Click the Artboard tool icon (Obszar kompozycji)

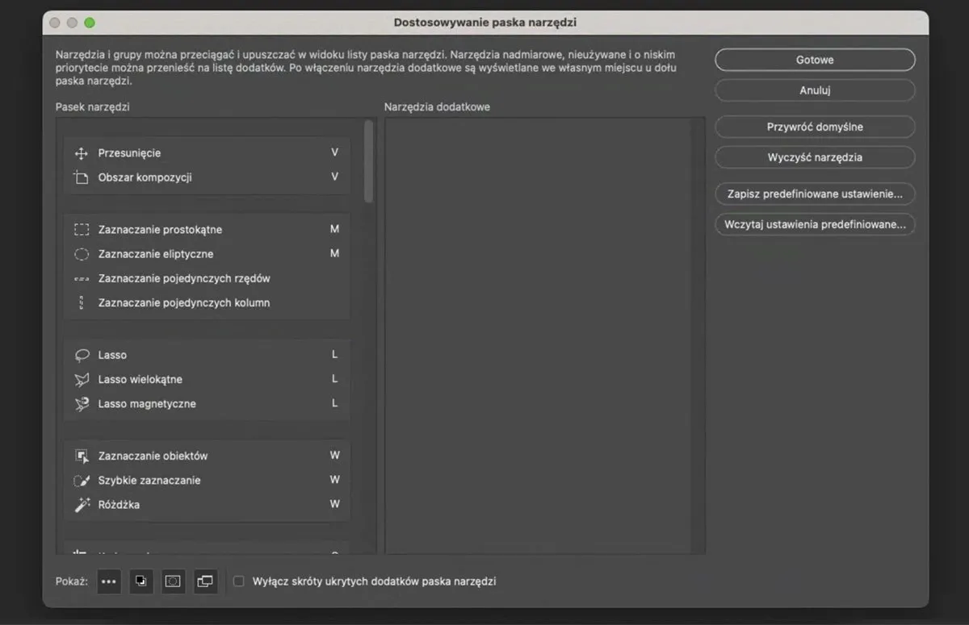click(x=81, y=177)
